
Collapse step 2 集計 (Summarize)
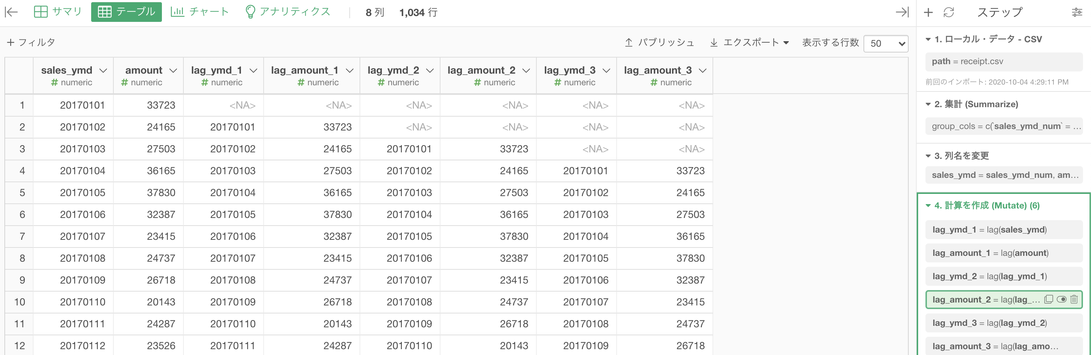(928, 104)
